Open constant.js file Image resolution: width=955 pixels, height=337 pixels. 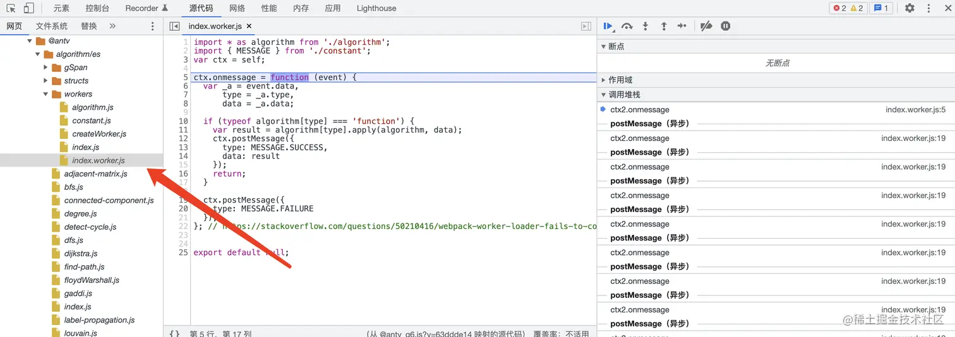point(92,121)
